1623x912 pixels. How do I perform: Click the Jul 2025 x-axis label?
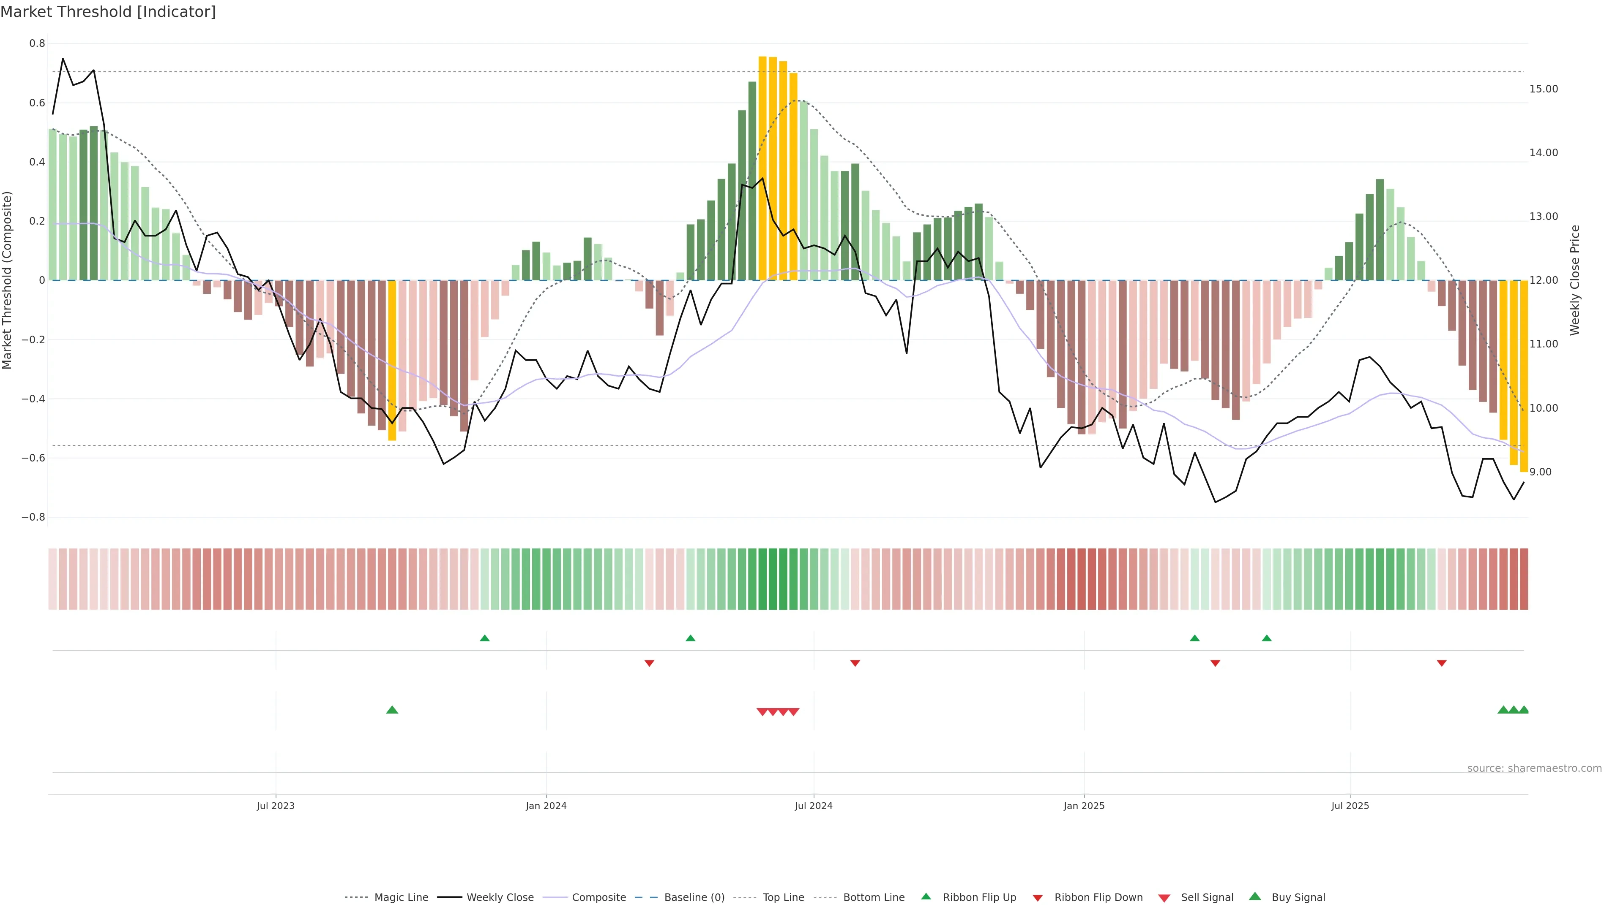1350,806
